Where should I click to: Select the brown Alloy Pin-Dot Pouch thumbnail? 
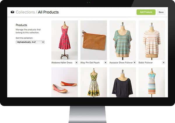coord(93,40)
